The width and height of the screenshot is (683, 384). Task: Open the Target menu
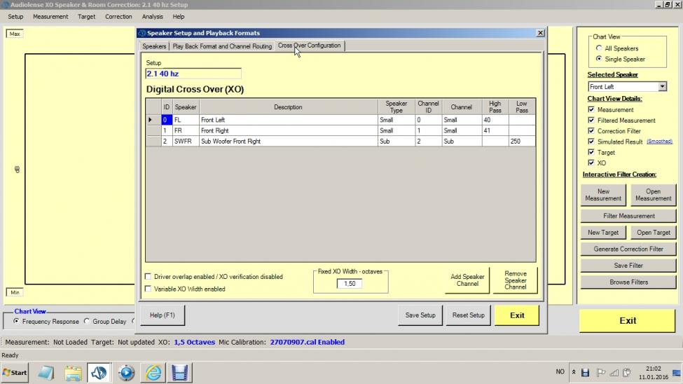(86, 17)
